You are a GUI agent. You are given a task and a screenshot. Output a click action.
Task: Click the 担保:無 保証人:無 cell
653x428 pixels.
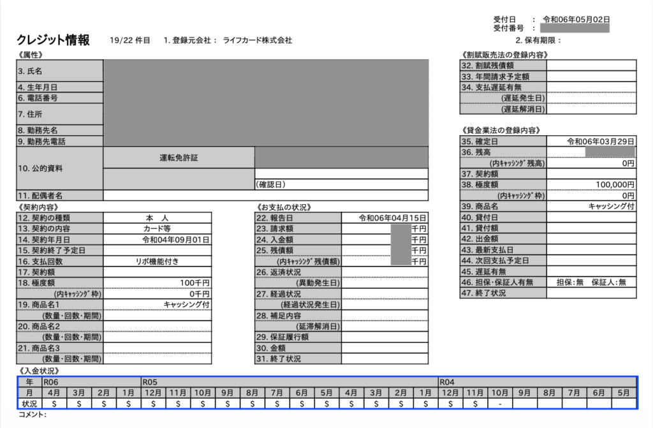point(591,282)
